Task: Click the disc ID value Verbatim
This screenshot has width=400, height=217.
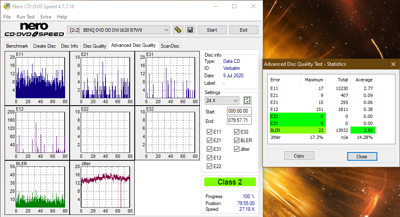Action: coord(232,68)
